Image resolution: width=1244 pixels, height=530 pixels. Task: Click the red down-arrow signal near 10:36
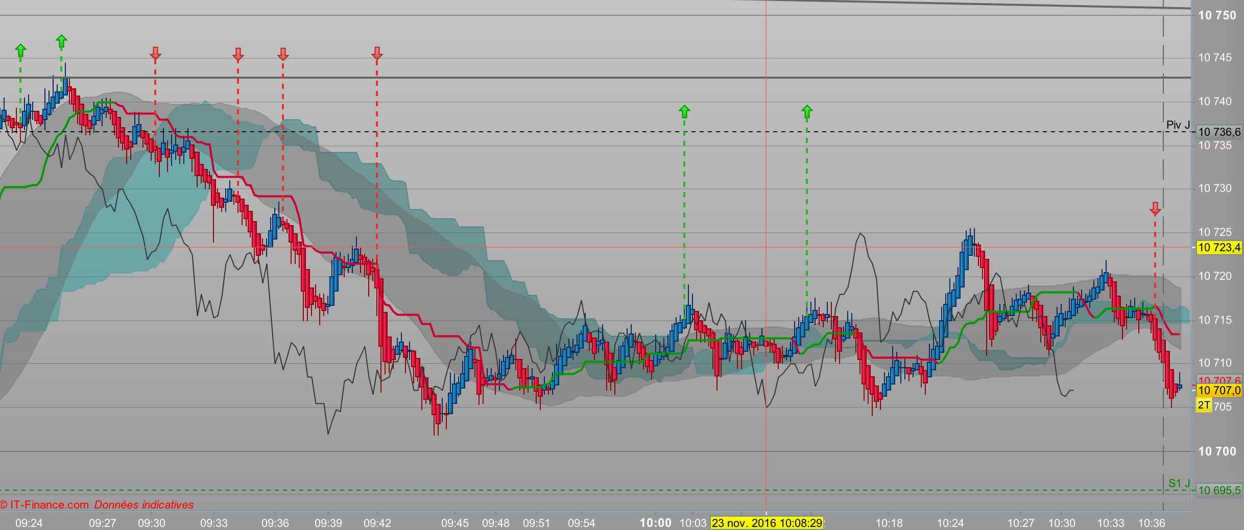tap(1155, 208)
